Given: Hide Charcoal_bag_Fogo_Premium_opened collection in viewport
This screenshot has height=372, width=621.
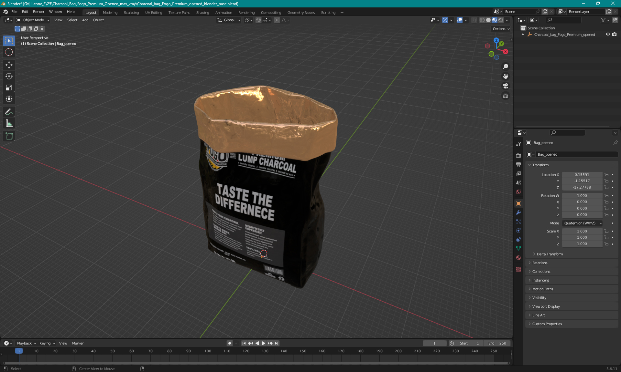Looking at the screenshot, I should (608, 34).
